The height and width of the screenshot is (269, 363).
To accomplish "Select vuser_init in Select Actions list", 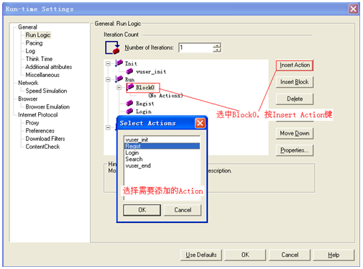I will (162, 140).
